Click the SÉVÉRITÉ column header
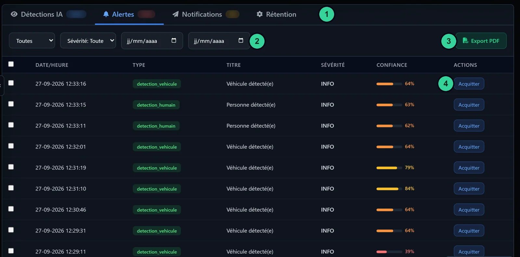520x257 pixels. 333,65
